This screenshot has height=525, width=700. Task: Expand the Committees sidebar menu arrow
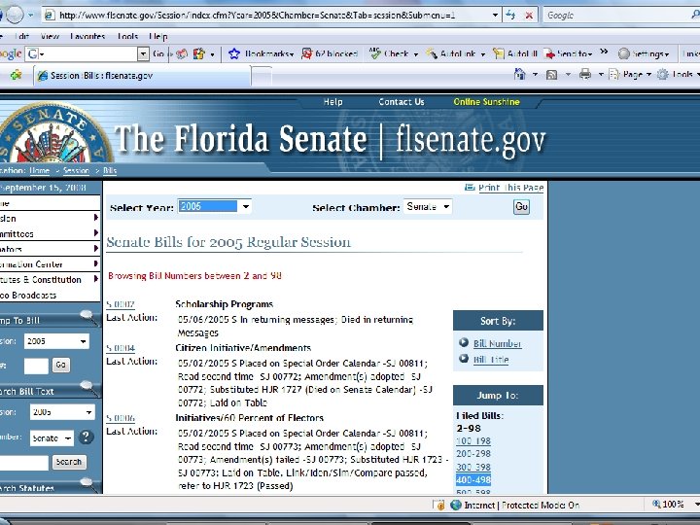tap(96, 233)
